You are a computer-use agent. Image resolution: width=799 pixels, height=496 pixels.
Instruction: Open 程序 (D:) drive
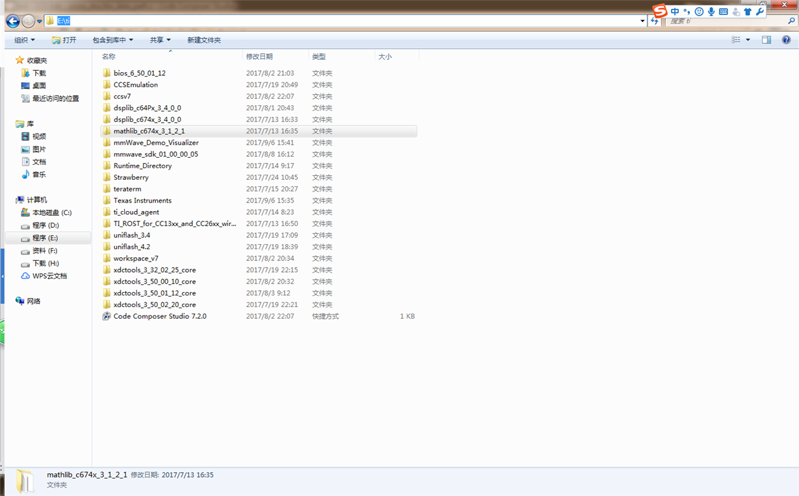(x=45, y=225)
